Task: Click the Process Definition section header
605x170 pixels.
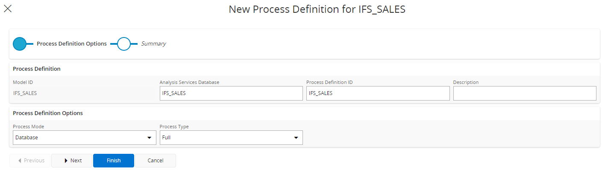Action: [x=37, y=69]
